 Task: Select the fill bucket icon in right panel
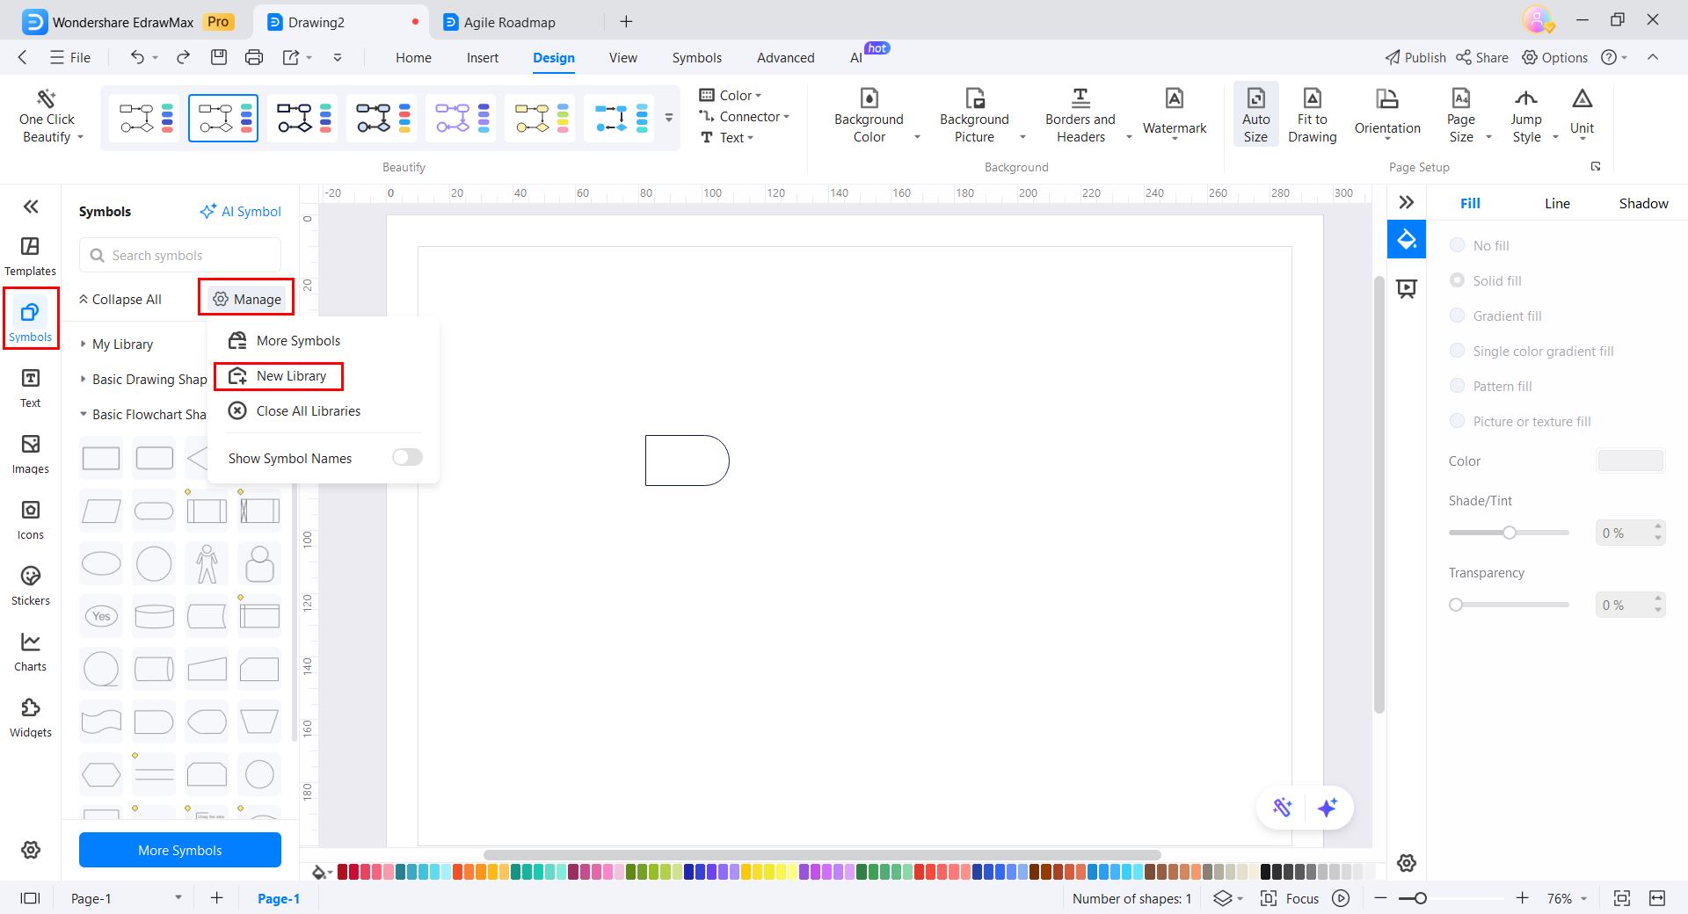click(1407, 239)
